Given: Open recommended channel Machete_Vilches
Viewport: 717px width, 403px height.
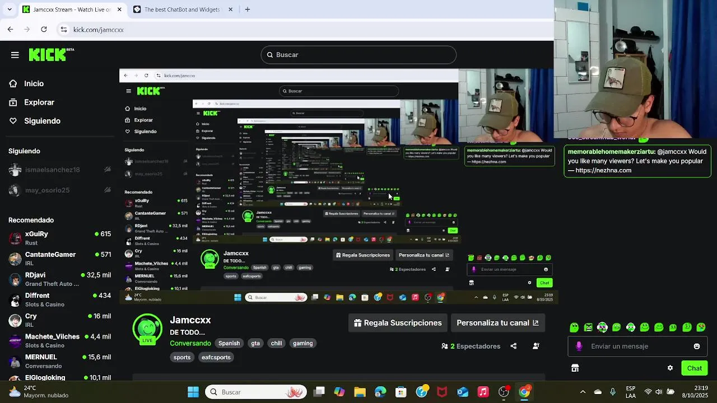Looking at the screenshot, I should (x=60, y=340).
